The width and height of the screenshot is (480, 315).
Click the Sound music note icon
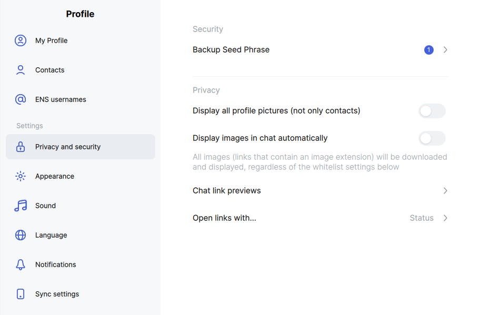[21, 206]
